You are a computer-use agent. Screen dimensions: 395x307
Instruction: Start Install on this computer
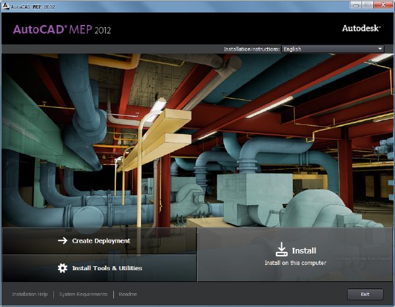[x=295, y=254]
